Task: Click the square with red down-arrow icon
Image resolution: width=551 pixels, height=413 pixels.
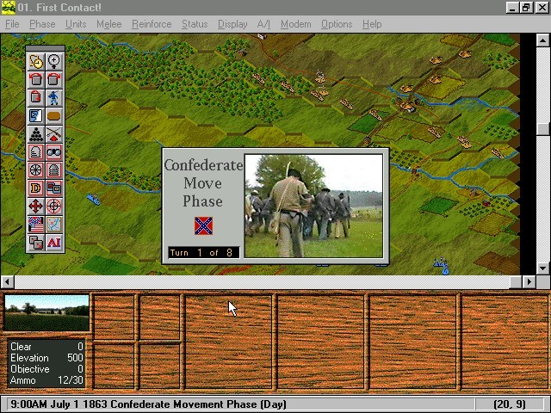Action: point(36,97)
